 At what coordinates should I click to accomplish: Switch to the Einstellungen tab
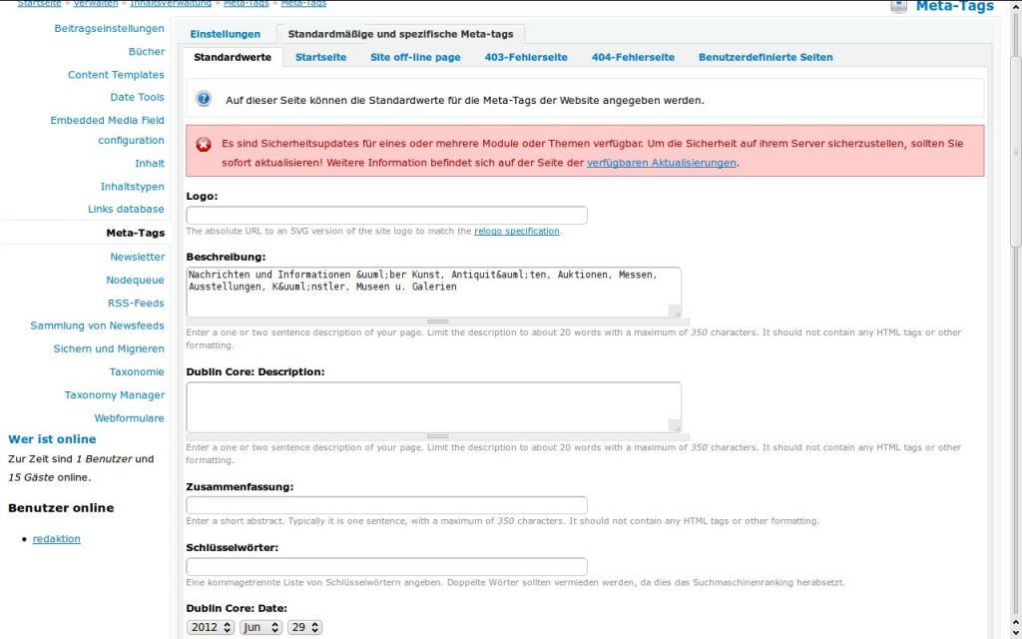225,34
